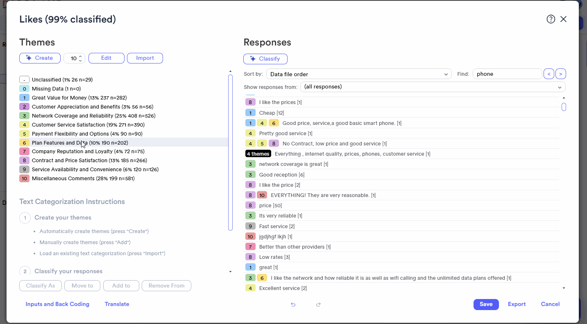Click the Classify sparkle button
587x324 pixels.
[x=265, y=59]
